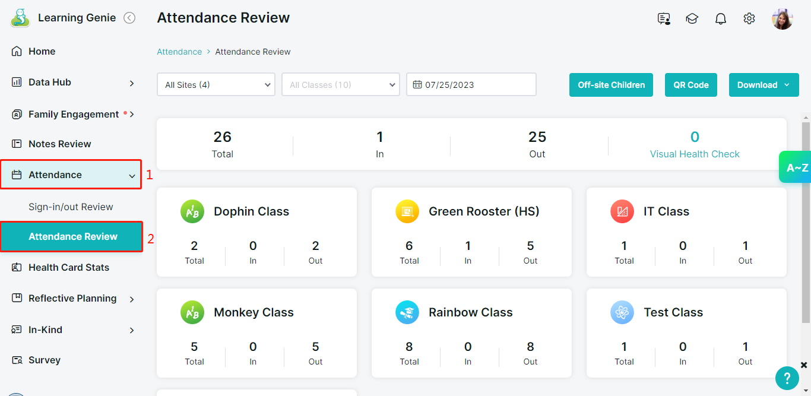Image resolution: width=811 pixels, height=396 pixels.
Task: Open the Dophin Class card title
Action: tap(252, 211)
